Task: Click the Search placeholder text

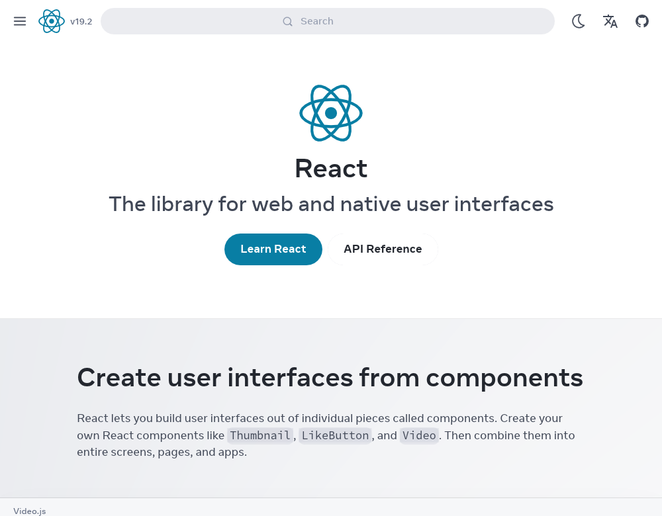Action: (x=316, y=21)
